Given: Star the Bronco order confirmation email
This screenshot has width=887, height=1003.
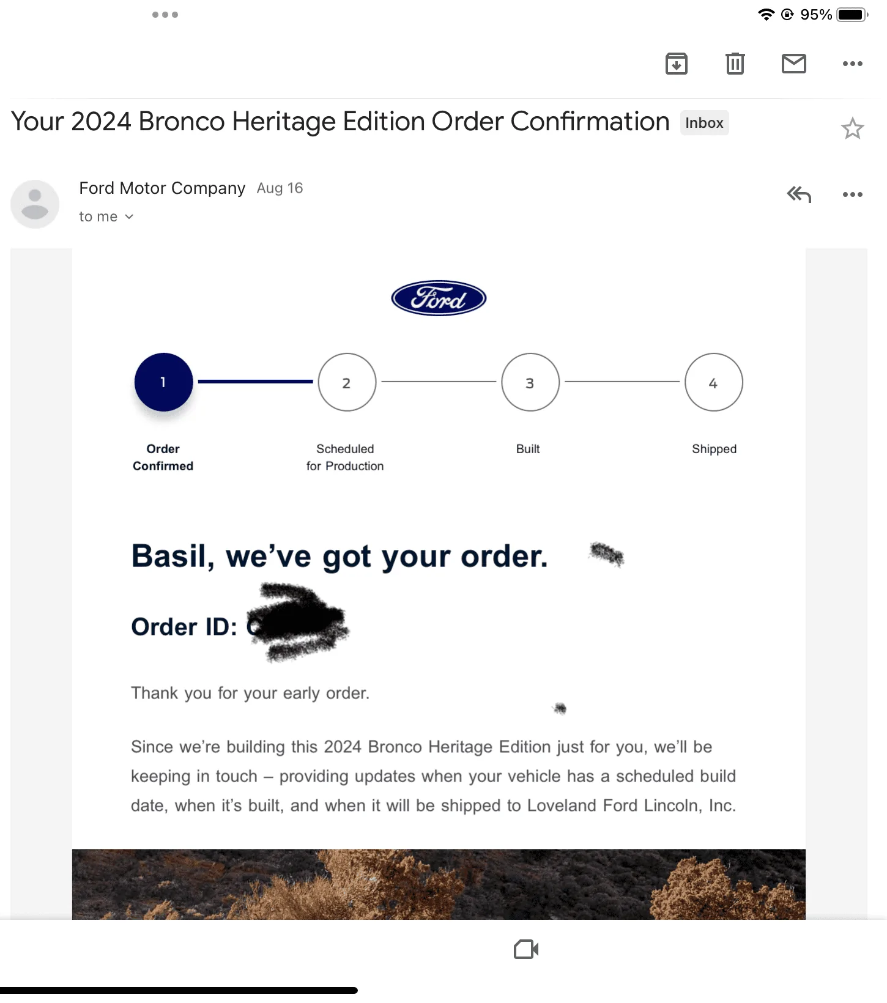Looking at the screenshot, I should [852, 128].
